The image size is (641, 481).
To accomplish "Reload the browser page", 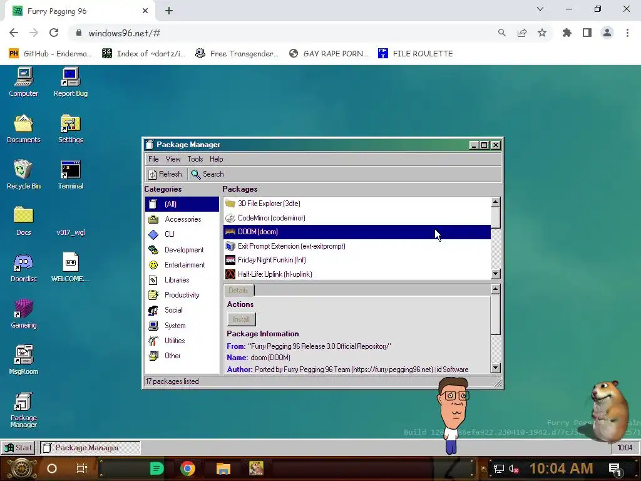I will [x=54, y=33].
